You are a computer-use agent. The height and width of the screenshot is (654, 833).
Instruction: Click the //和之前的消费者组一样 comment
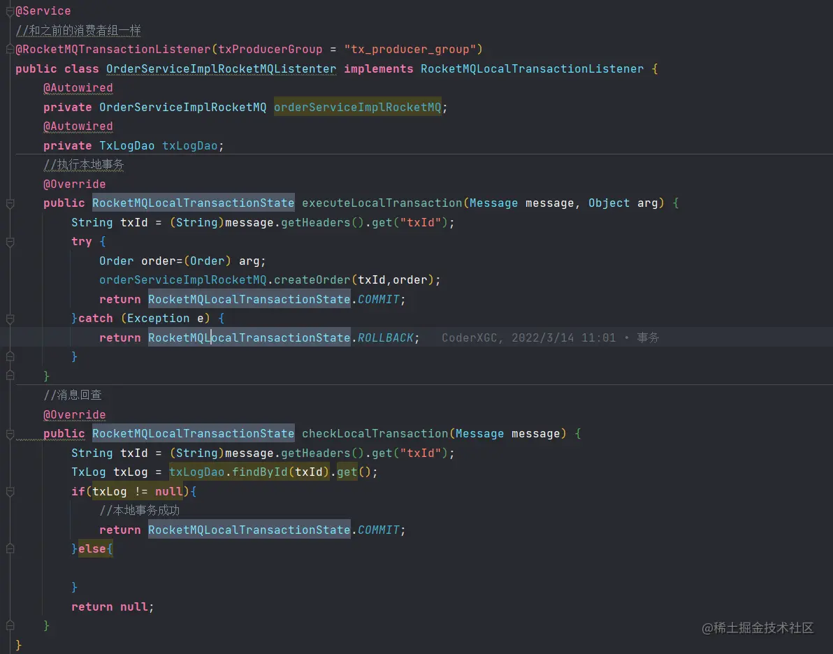pos(78,31)
